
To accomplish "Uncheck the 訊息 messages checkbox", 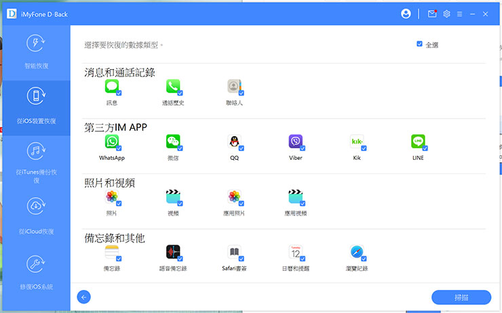I will pos(119,93).
